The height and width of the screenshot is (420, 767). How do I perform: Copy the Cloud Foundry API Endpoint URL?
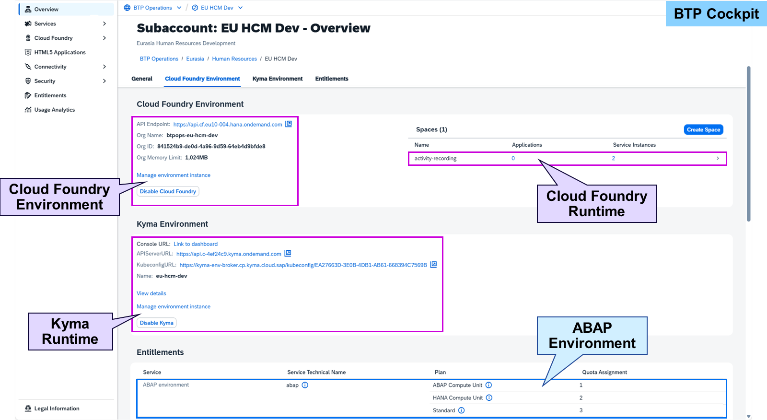pyautogui.click(x=289, y=124)
